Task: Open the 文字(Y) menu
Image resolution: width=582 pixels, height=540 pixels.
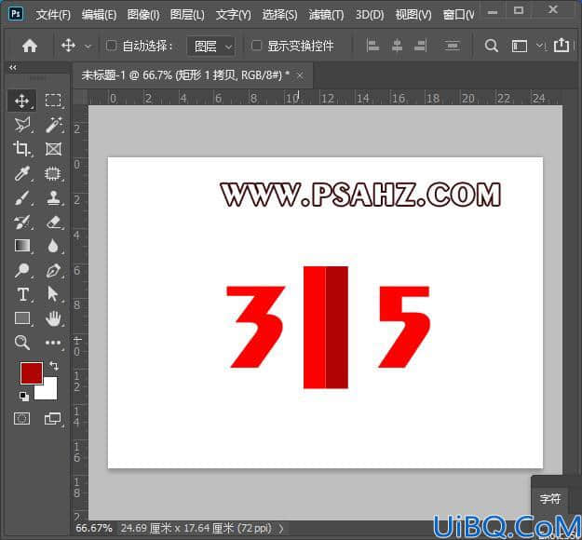Action: 233,15
